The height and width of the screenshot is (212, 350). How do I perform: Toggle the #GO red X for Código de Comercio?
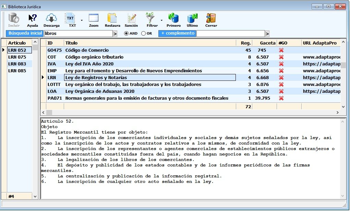(x=281, y=50)
